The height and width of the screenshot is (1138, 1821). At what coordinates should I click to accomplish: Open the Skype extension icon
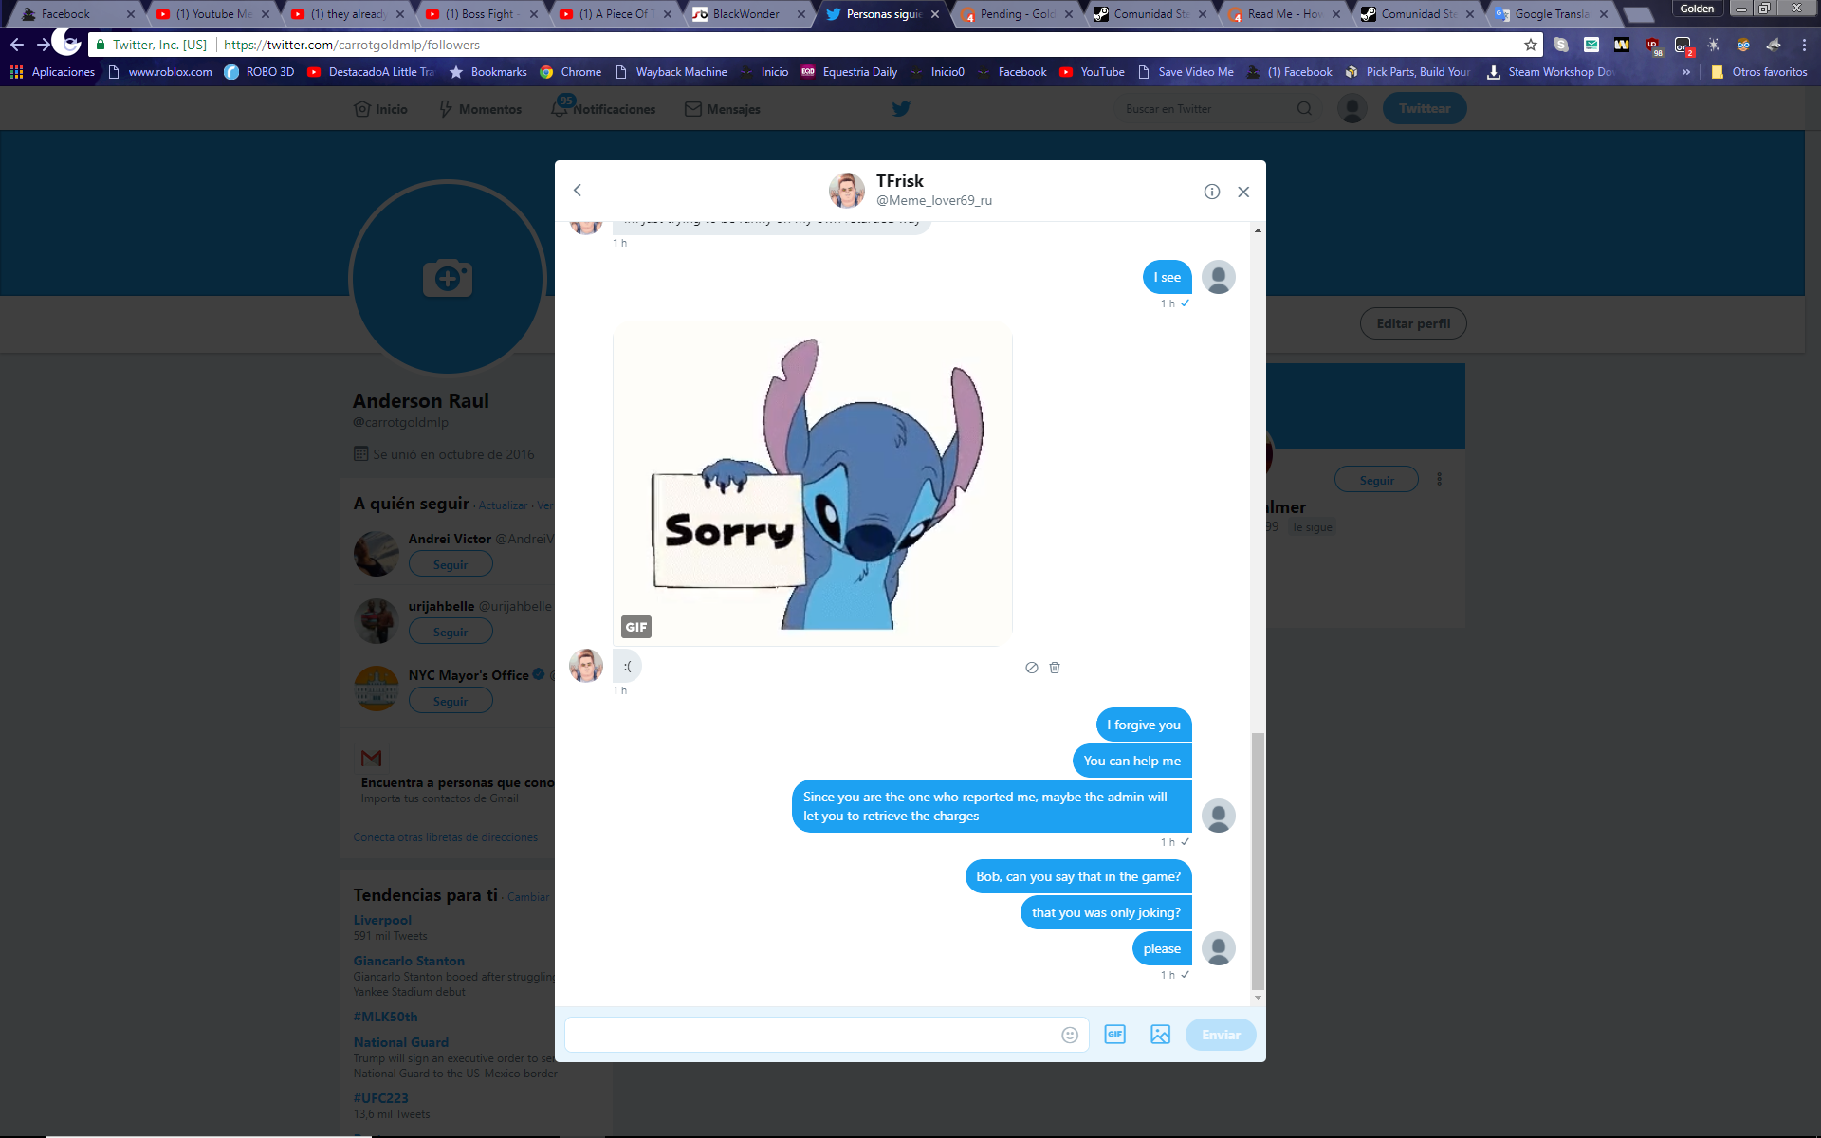[x=1560, y=45]
